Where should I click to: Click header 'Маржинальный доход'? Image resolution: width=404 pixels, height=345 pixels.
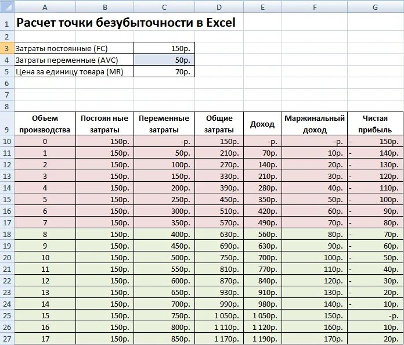coord(315,124)
